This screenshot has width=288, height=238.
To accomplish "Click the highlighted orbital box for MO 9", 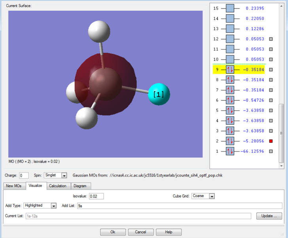I will pyautogui.click(x=230, y=70).
